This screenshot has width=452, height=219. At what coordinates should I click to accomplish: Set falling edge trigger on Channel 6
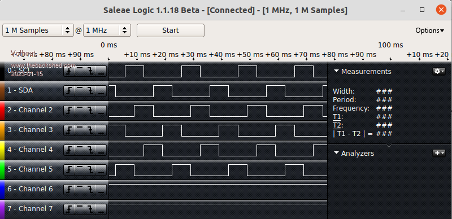point(90,189)
